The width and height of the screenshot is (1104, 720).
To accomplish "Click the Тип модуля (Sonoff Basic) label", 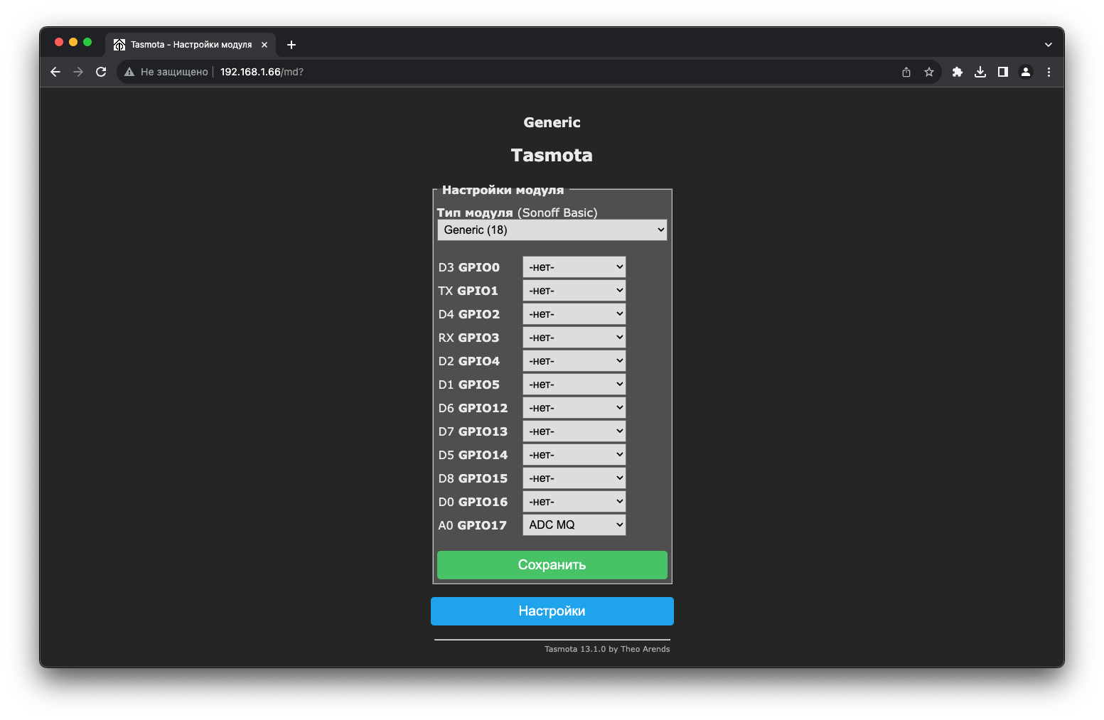I will click(x=517, y=213).
